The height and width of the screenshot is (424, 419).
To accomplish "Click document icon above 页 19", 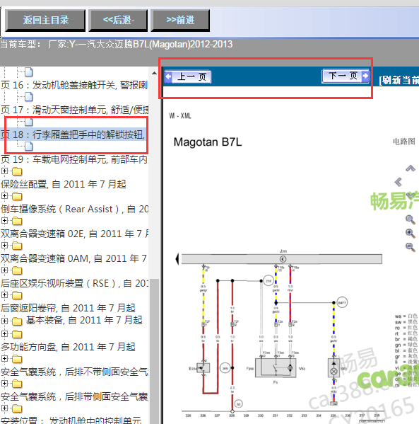I will [29, 147].
